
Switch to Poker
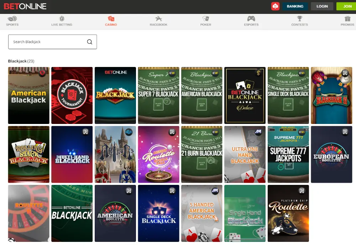click(x=206, y=21)
